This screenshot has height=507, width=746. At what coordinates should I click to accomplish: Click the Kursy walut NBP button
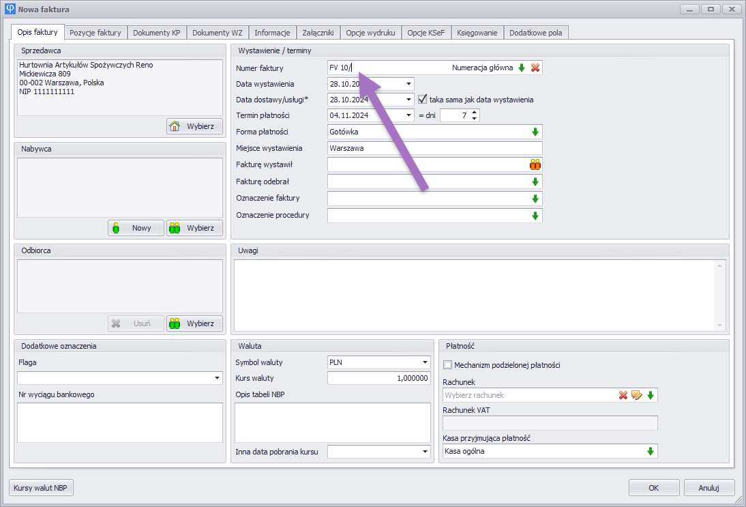tap(42, 488)
